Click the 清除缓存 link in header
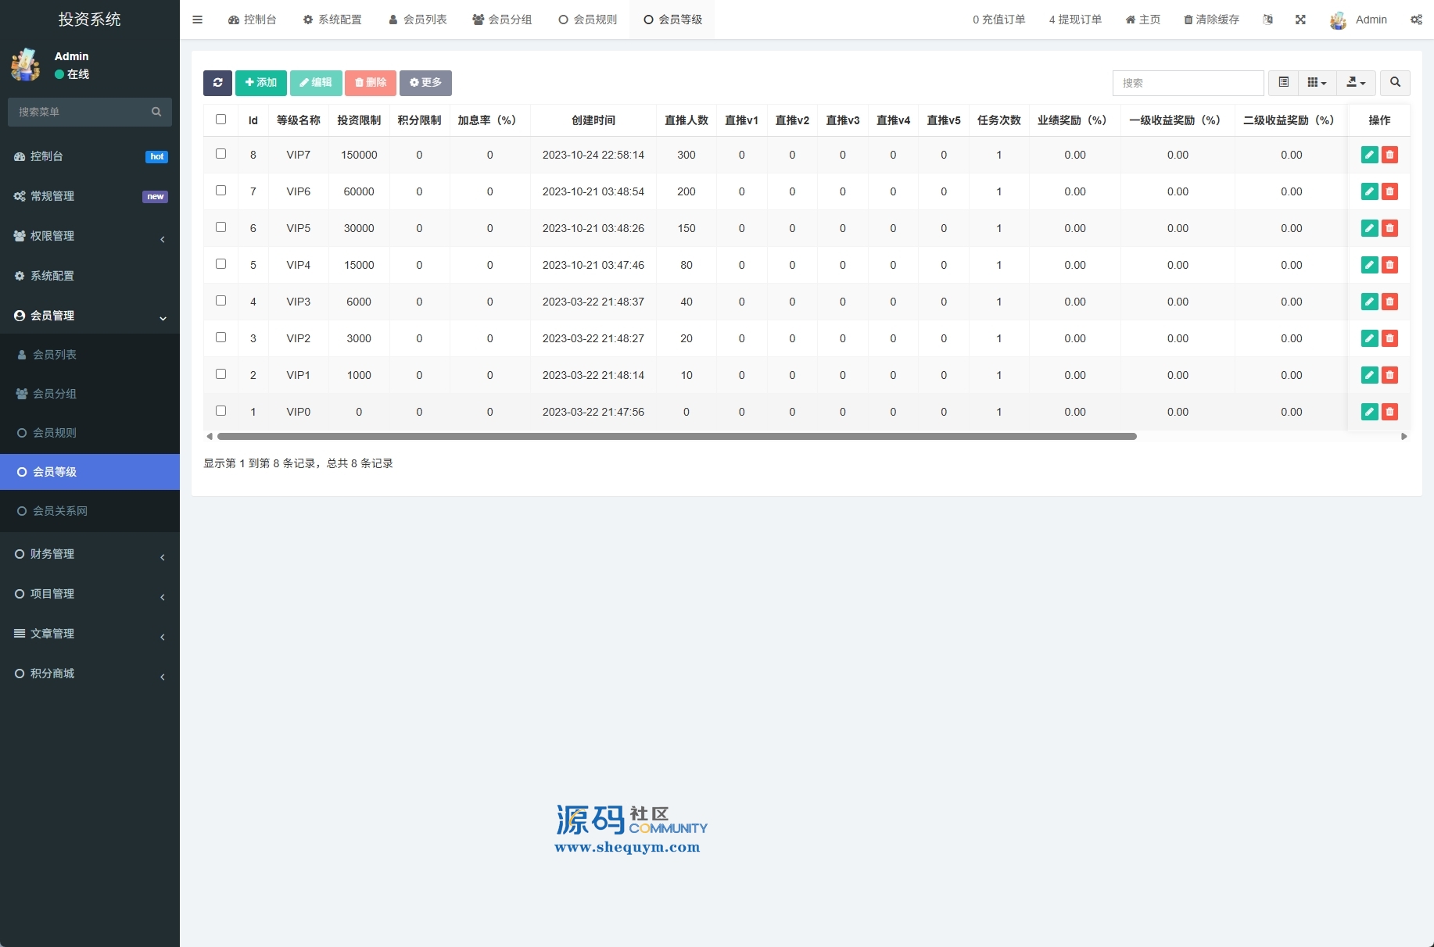1434x947 pixels. [1211, 20]
